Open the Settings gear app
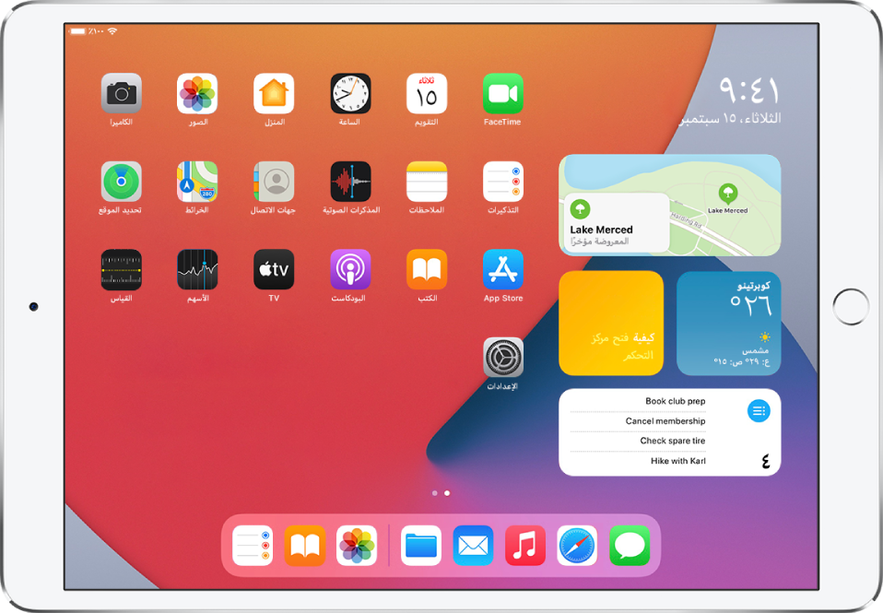This screenshot has height=613, width=883. pyautogui.click(x=502, y=358)
